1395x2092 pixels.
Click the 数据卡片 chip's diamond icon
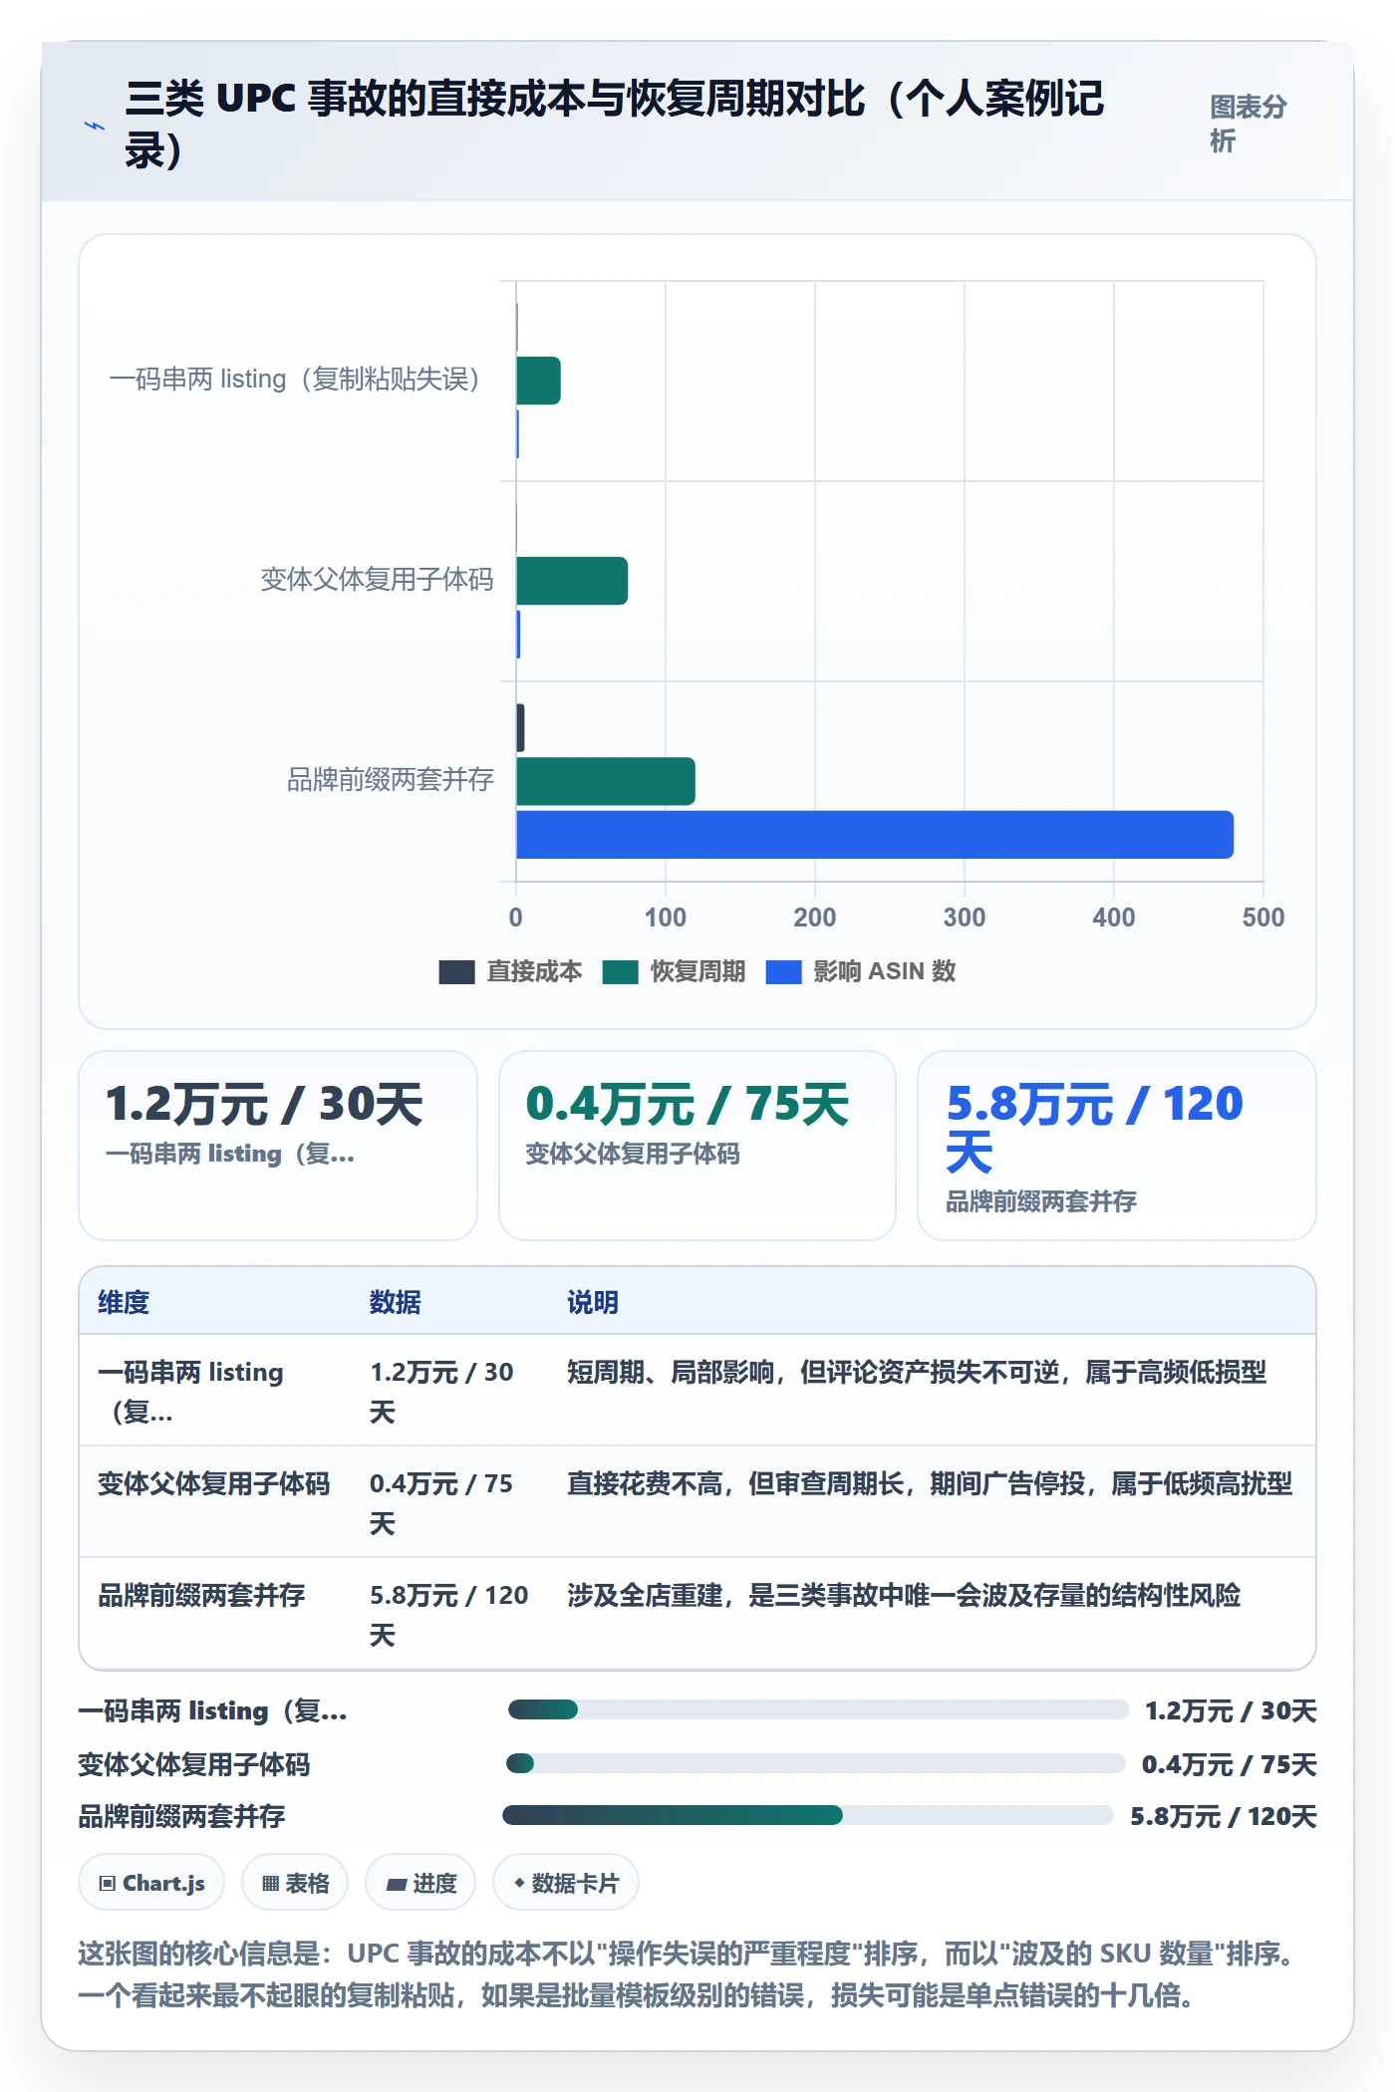(x=519, y=1883)
